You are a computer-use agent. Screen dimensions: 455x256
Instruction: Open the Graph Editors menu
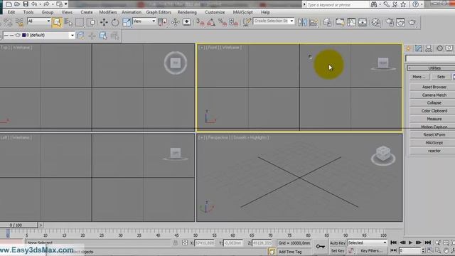[159, 12]
